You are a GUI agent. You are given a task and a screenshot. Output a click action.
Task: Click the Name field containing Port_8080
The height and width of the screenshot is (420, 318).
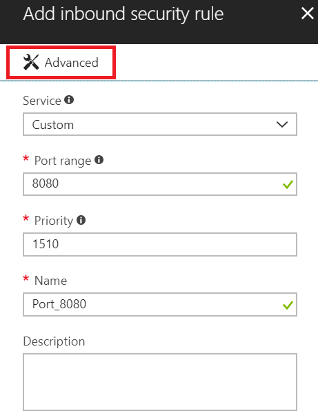click(x=160, y=305)
